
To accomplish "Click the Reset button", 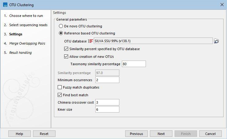I will [44, 134].
